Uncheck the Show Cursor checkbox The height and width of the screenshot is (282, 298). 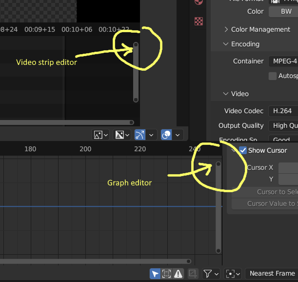243,150
